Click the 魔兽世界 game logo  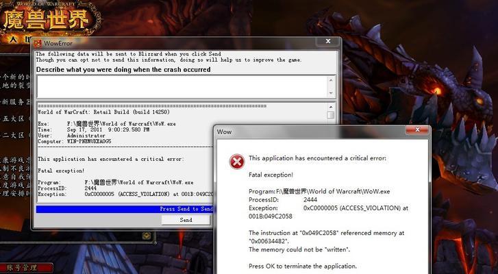coord(48,21)
